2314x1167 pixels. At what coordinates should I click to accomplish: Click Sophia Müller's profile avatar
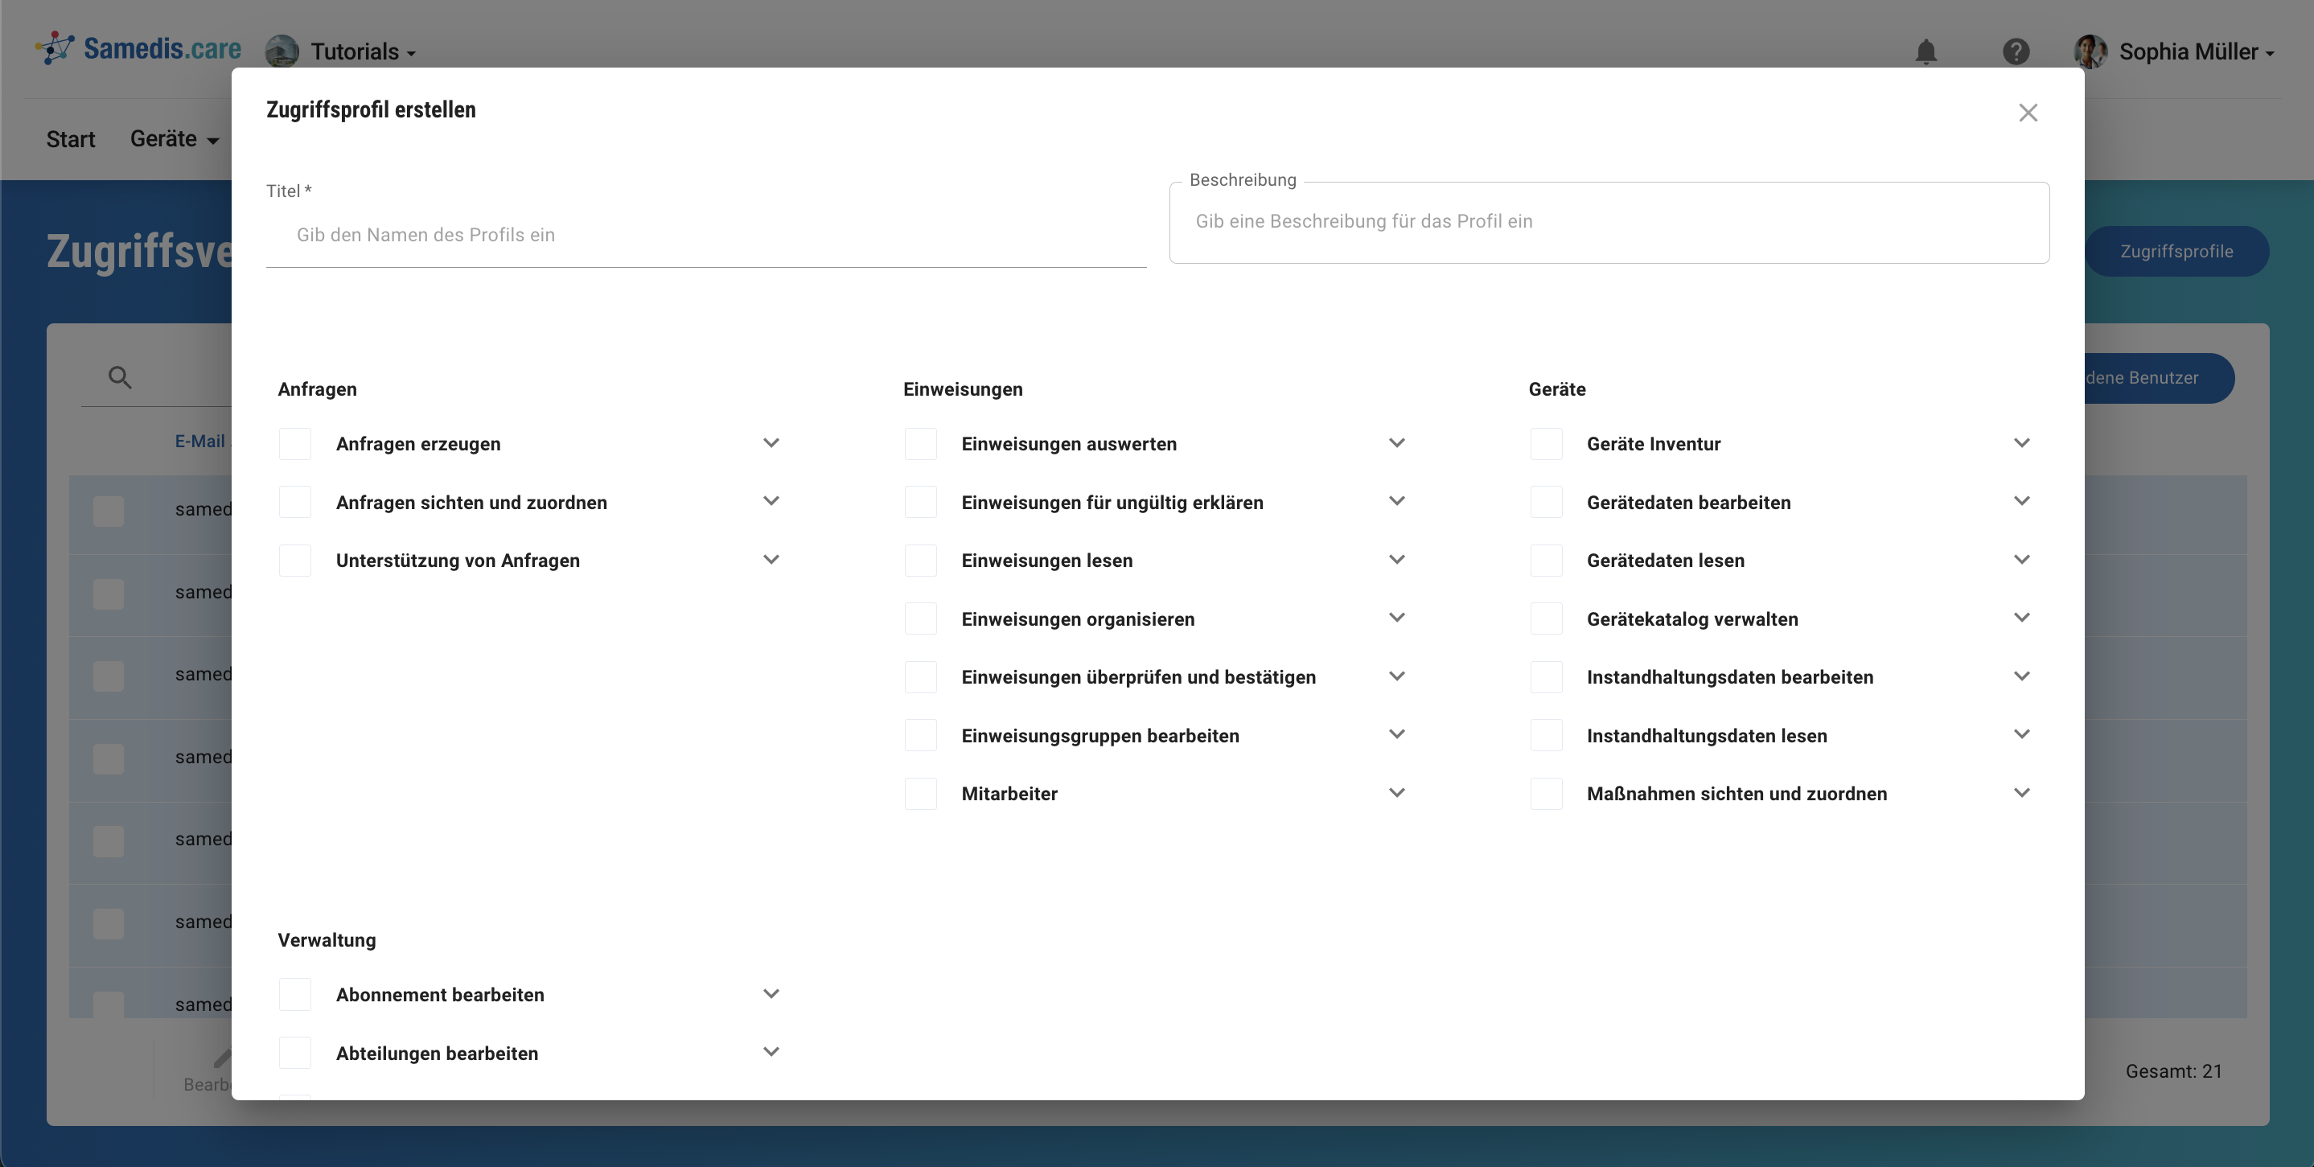2090,52
